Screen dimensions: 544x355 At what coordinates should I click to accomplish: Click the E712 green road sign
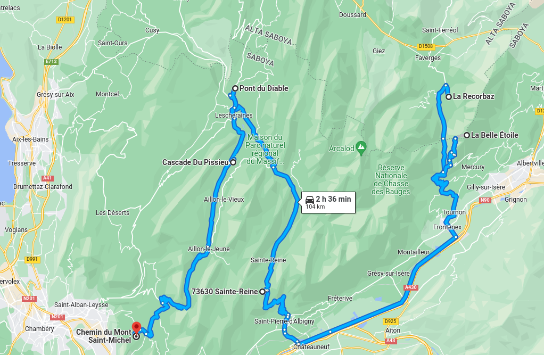click(x=51, y=61)
